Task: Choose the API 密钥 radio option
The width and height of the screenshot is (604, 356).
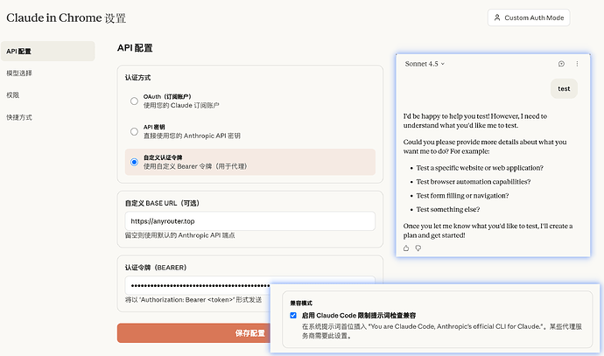Action: point(134,131)
